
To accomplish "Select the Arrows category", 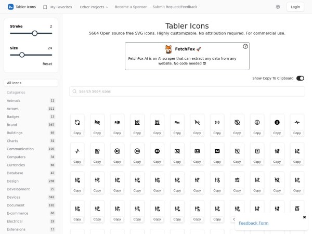I will (12, 109).
